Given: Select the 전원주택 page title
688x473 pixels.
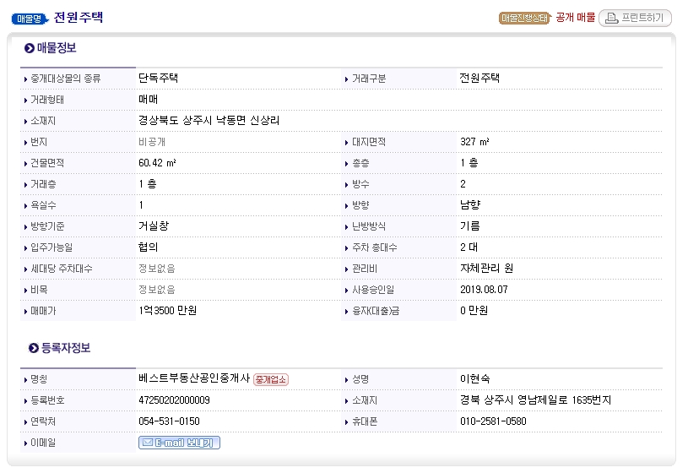Looking at the screenshot, I should pyautogui.click(x=79, y=18).
